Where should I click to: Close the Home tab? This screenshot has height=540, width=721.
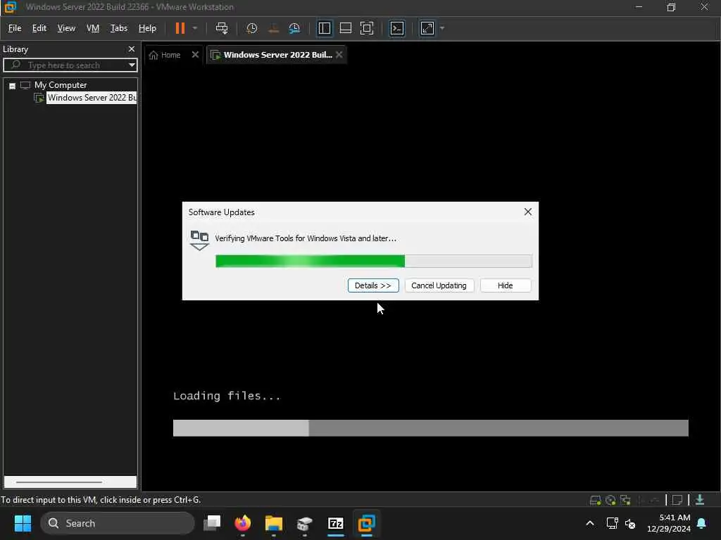(195, 55)
